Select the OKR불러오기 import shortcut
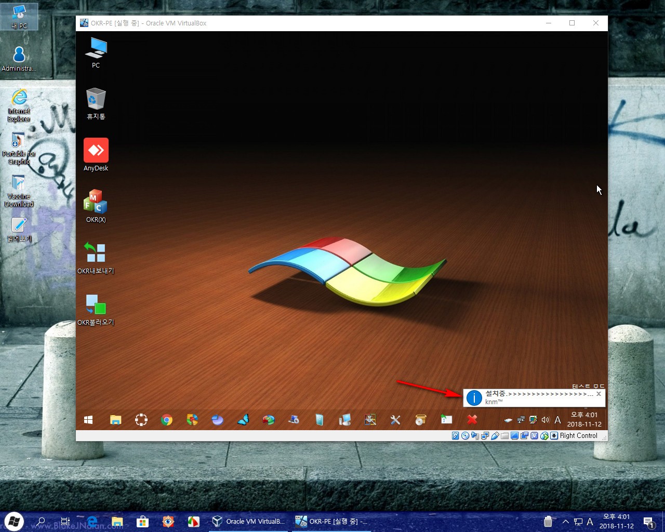The width and height of the screenshot is (665, 532). pos(96,309)
